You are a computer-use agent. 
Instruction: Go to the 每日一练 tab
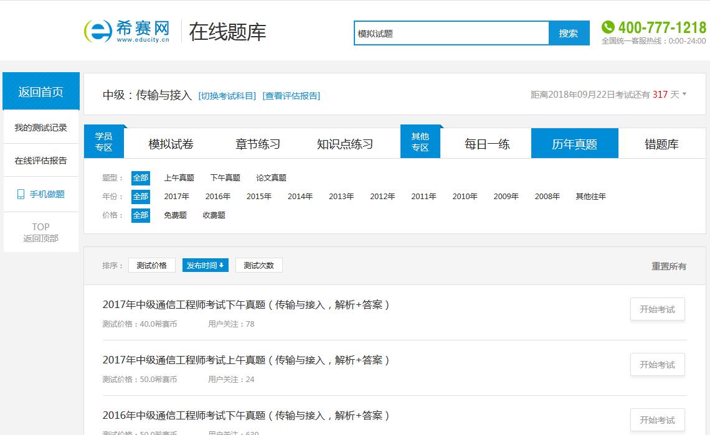[487, 144]
